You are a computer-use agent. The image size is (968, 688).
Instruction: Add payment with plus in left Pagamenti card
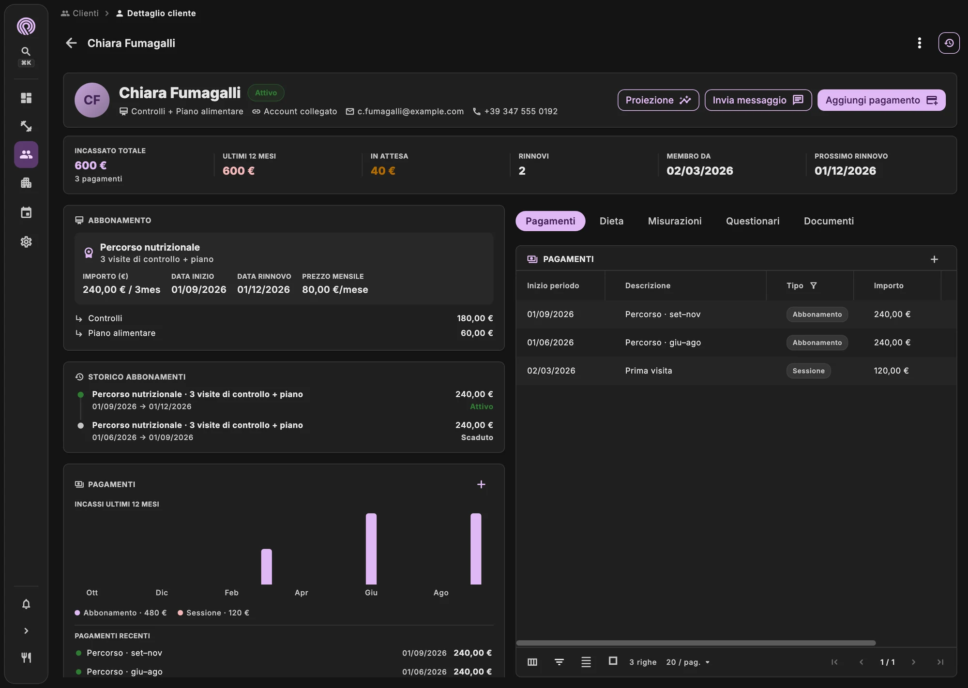(481, 484)
